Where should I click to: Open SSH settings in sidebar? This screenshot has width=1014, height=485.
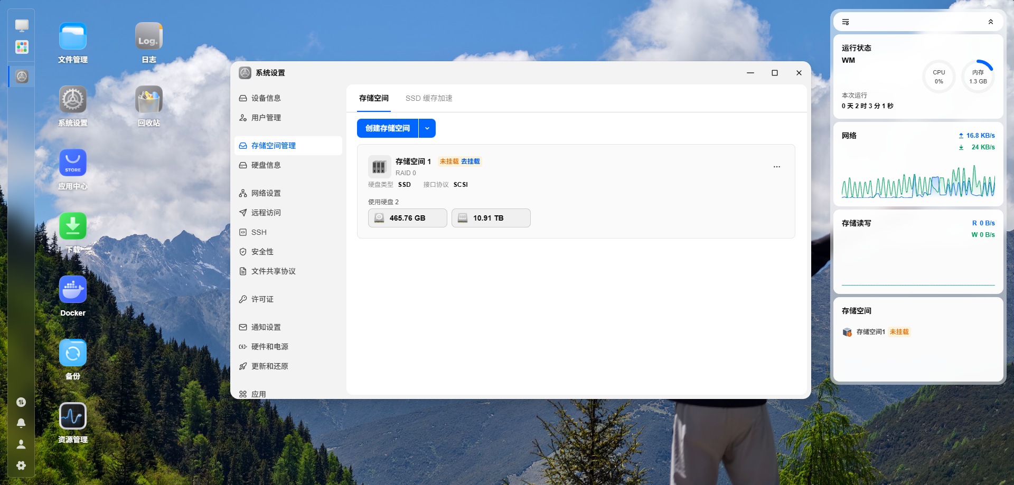(288, 232)
